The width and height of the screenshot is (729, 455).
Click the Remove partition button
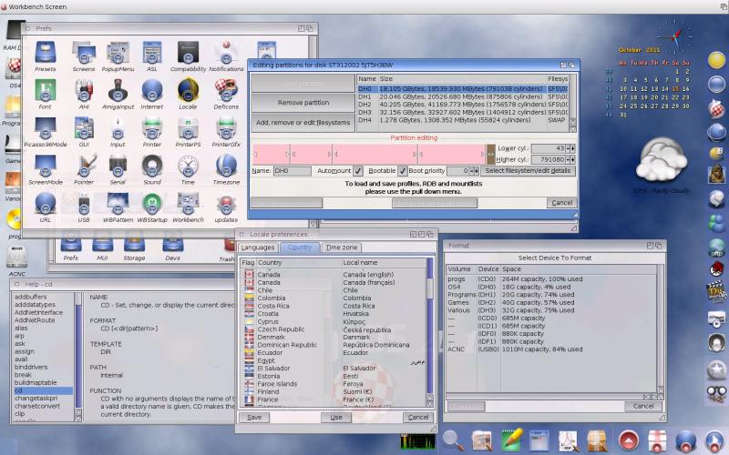[303, 103]
